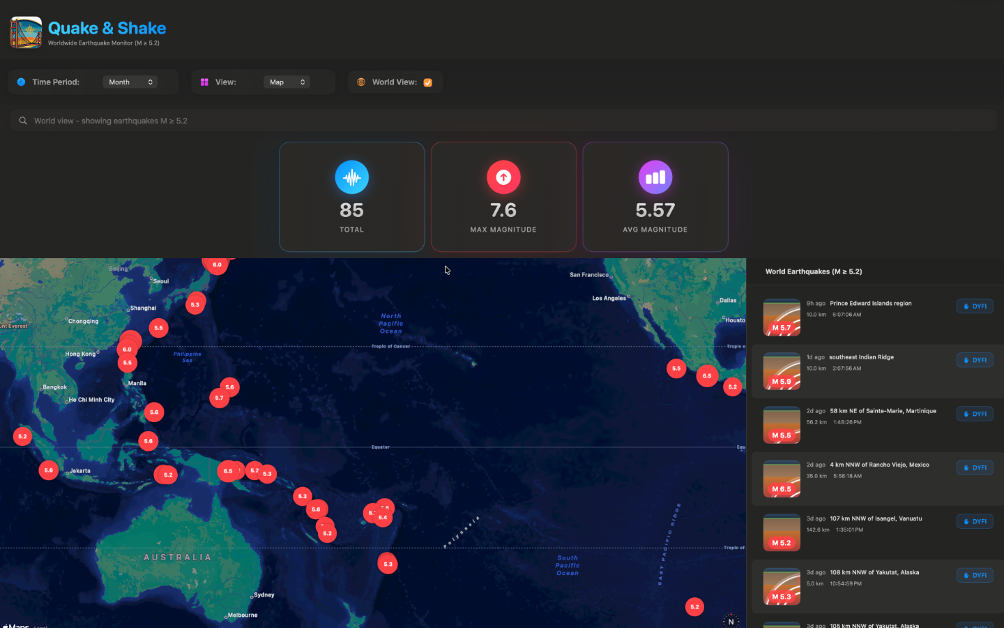
Task: Click the 'Worldwide Earthquake Monitor' subtitle
Action: point(104,43)
